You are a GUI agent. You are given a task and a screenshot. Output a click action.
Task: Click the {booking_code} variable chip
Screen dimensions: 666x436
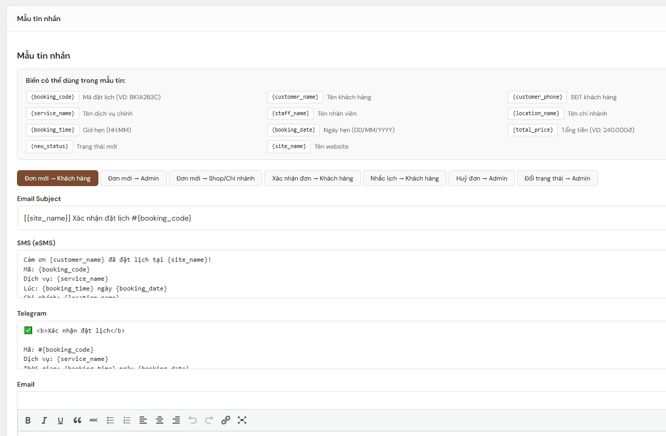53,97
